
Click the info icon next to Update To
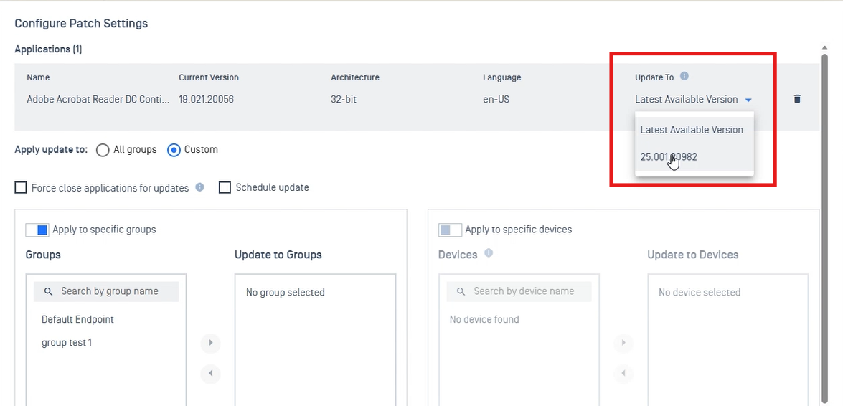coord(684,76)
